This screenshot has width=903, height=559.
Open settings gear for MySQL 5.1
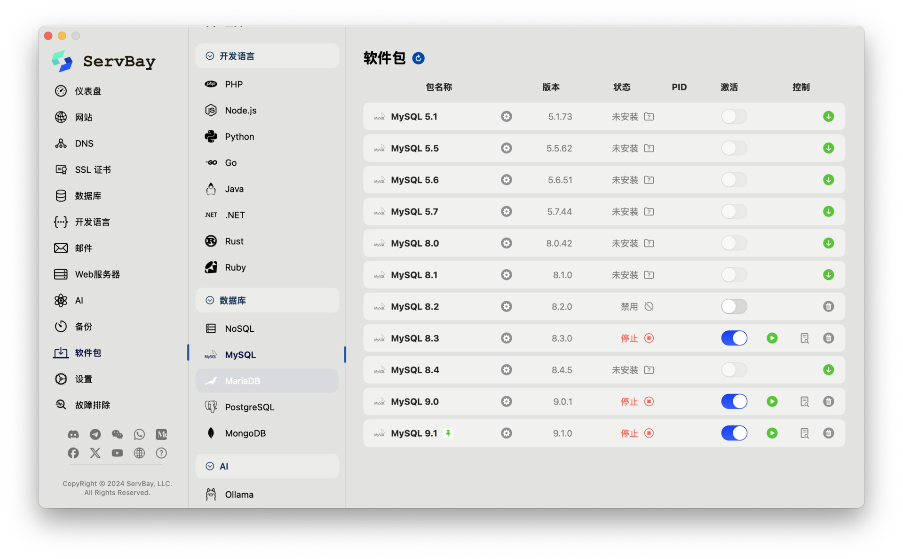click(506, 116)
